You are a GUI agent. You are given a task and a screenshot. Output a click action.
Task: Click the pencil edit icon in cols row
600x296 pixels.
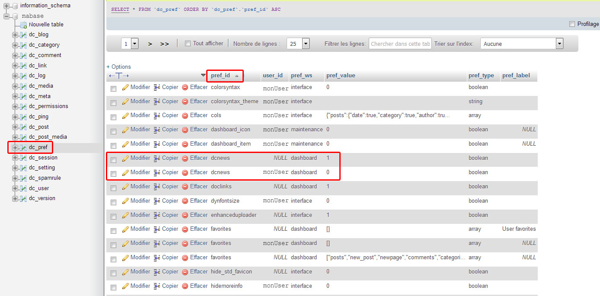tap(125, 115)
